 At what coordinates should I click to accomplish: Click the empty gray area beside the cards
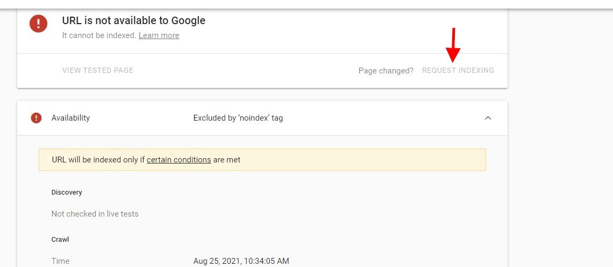click(x=559, y=136)
